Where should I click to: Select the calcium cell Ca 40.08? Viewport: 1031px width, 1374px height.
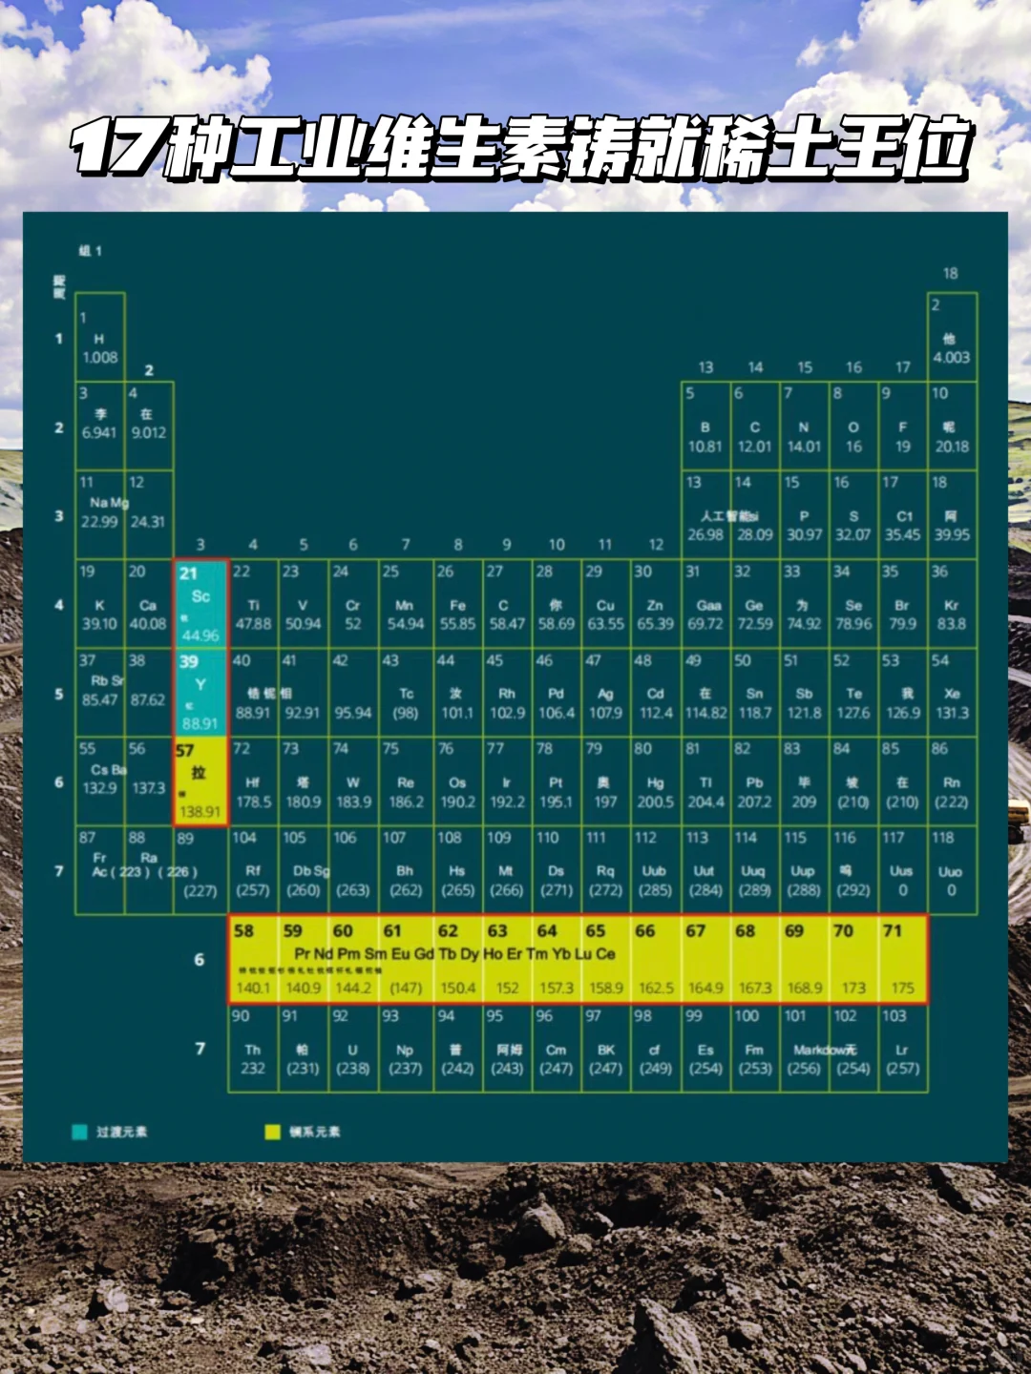149,603
